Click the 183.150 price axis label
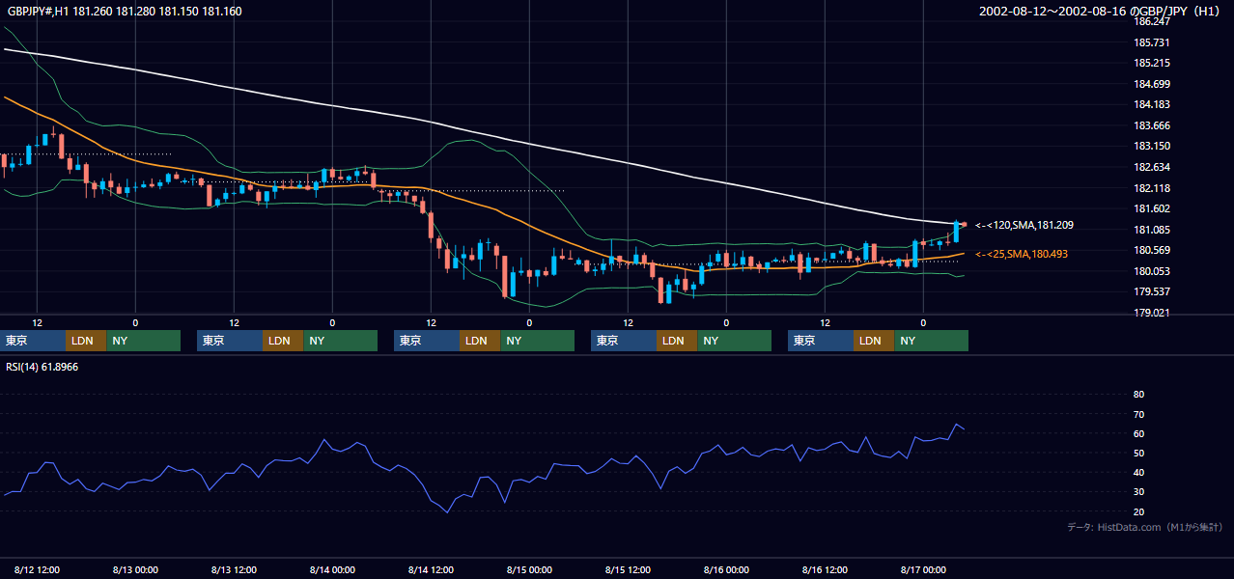 pyautogui.click(x=1152, y=146)
